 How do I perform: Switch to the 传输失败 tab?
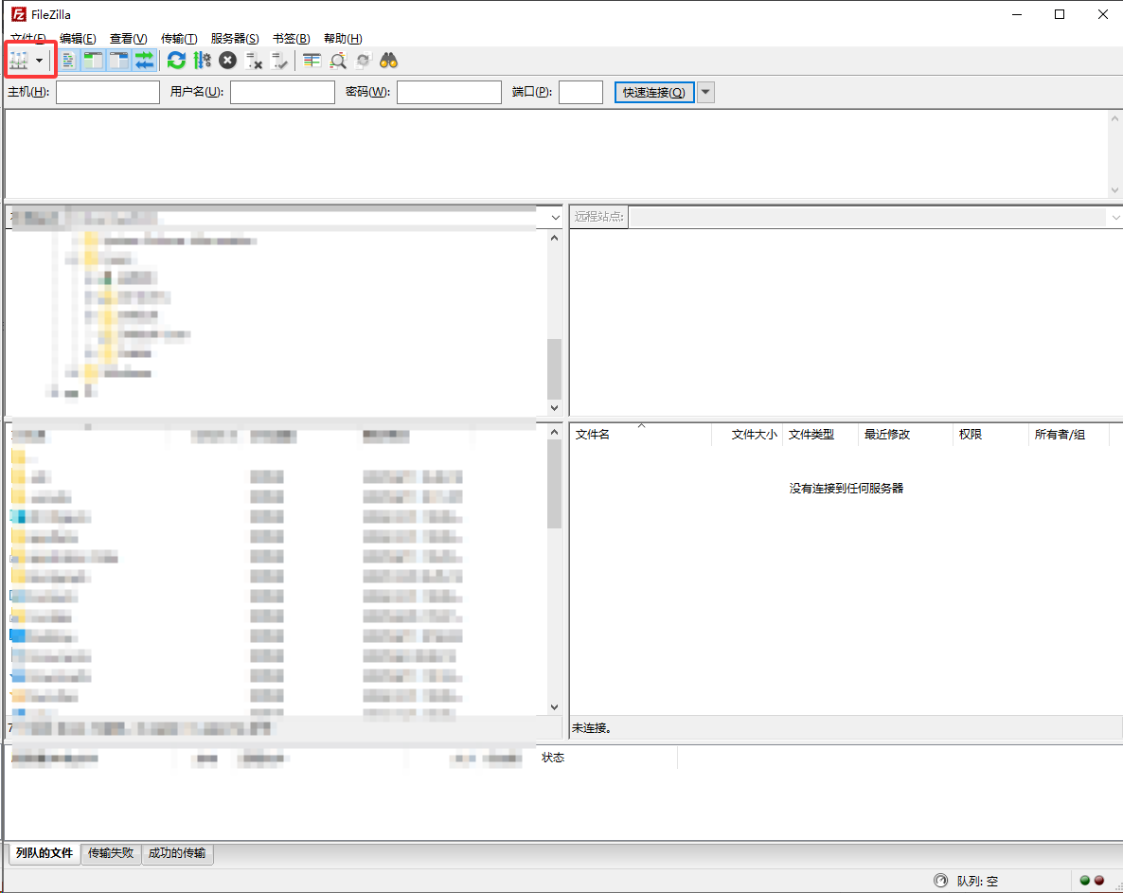click(111, 853)
